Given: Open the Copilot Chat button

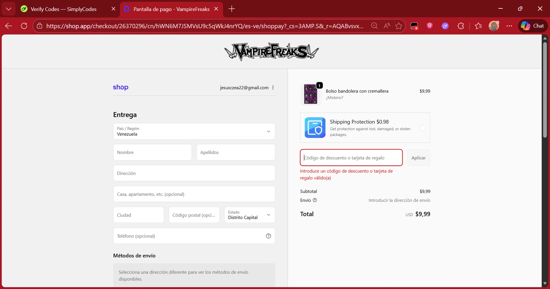Looking at the screenshot, I should tap(533, 26).
